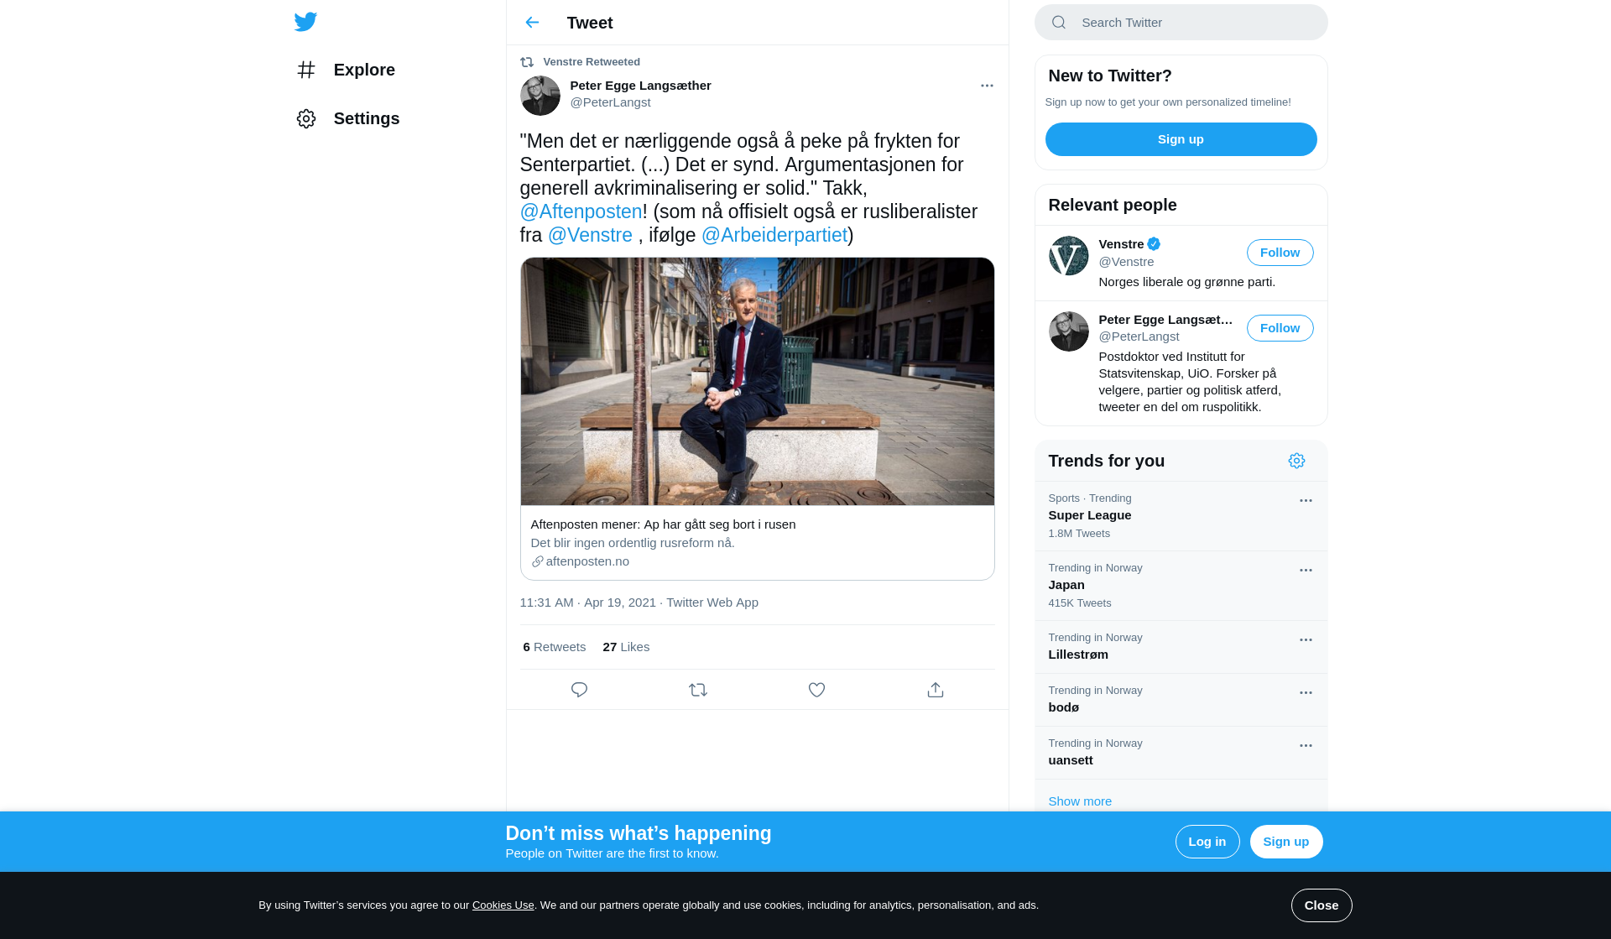Open the bodø trend
1611x939 pixels.
click(1181, 700)
